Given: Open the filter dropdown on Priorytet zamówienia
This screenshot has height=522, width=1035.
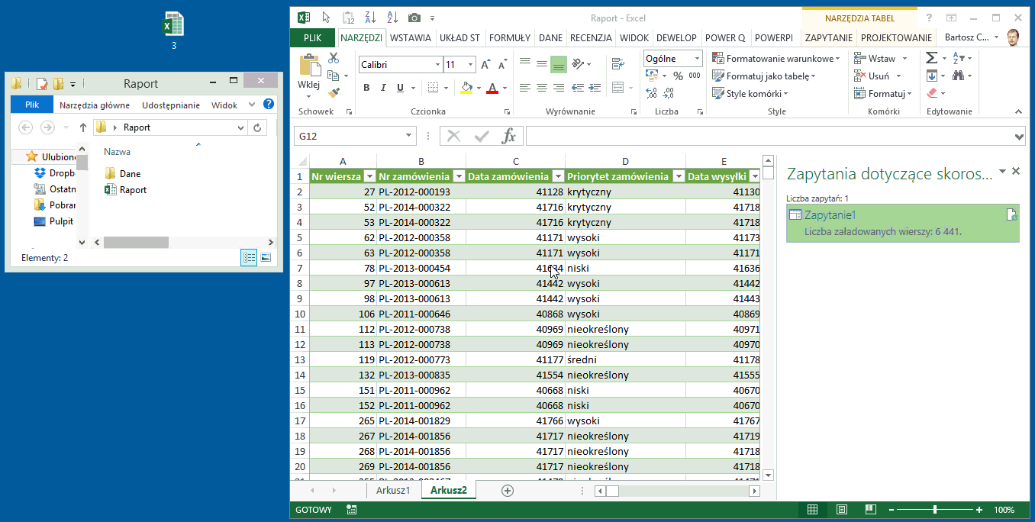Looking at the screenshot, I should 678,176.
